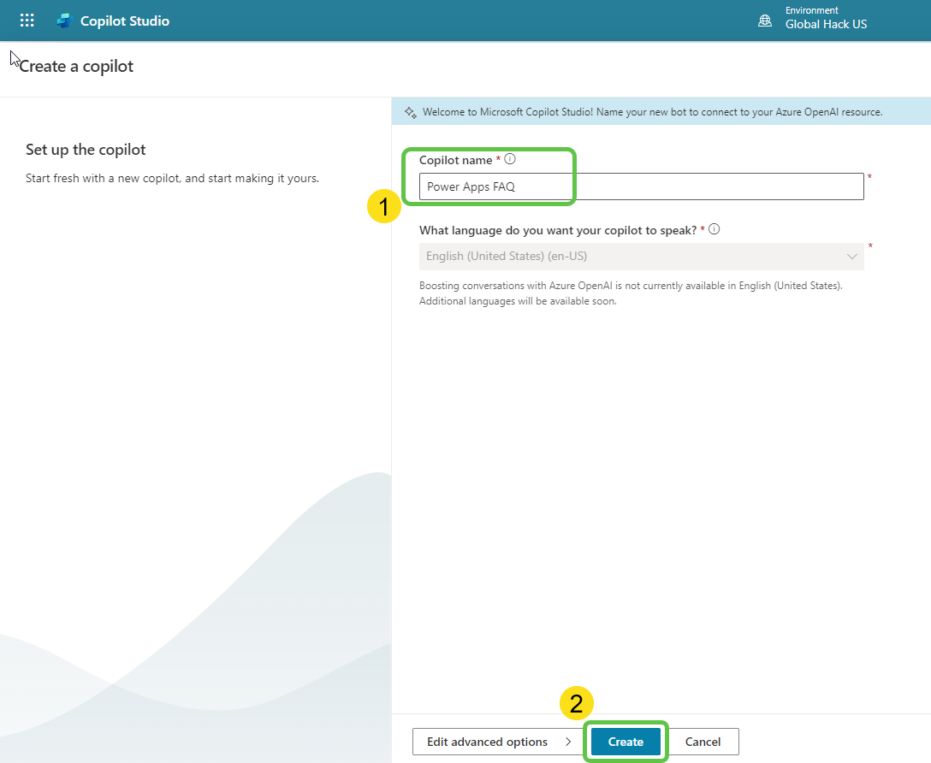Click the Create a copilot page heading
931x763 pixels.
coord(76,66)
